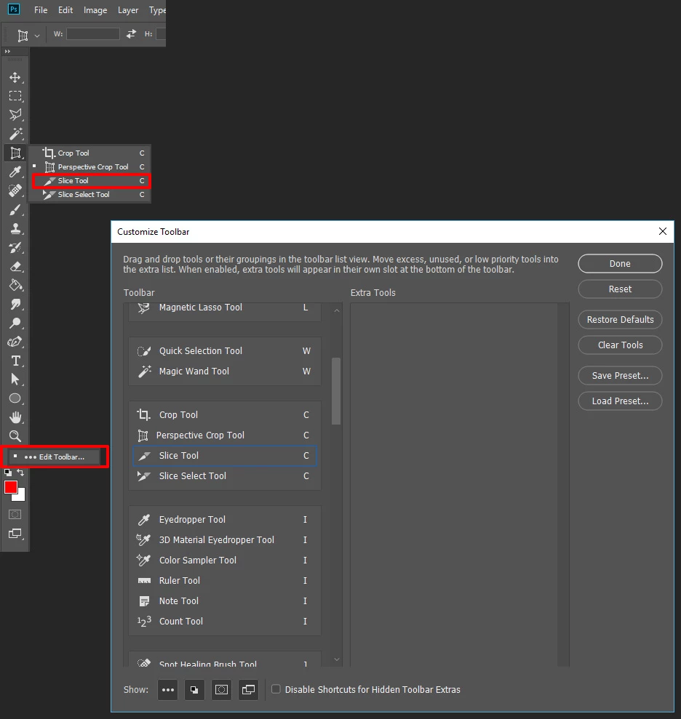Select the Pen tool

point(15,342)
